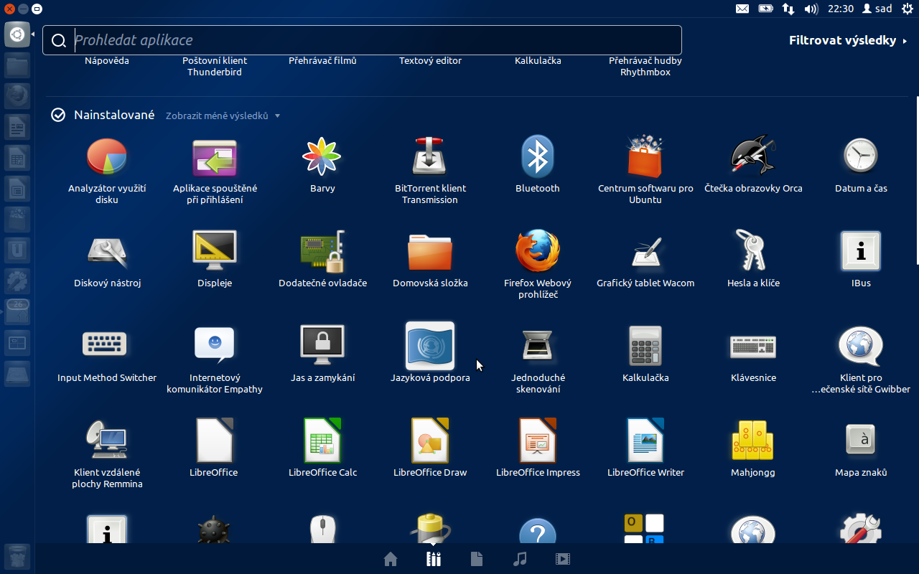Open the session power gear menu
Viewport: 919px width, 574px height.
pyautogui.click(x=907, y=9)
